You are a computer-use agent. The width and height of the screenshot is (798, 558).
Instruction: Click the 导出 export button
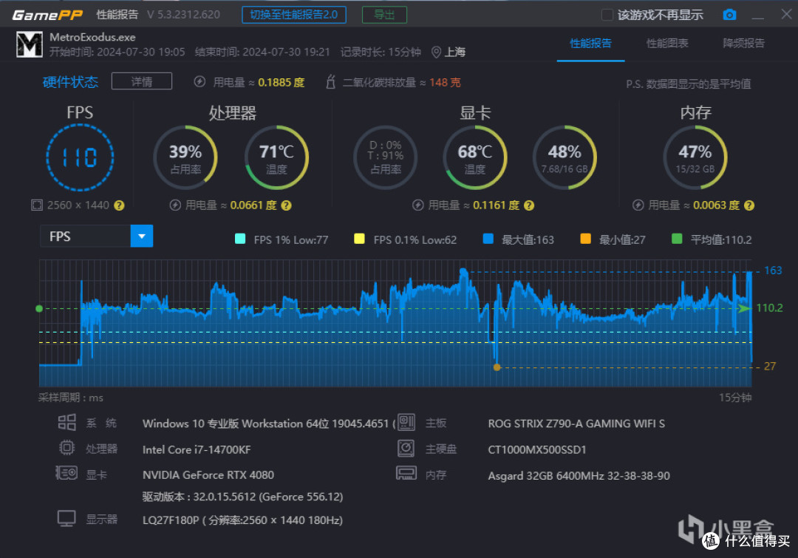click(x=384, y=15)
